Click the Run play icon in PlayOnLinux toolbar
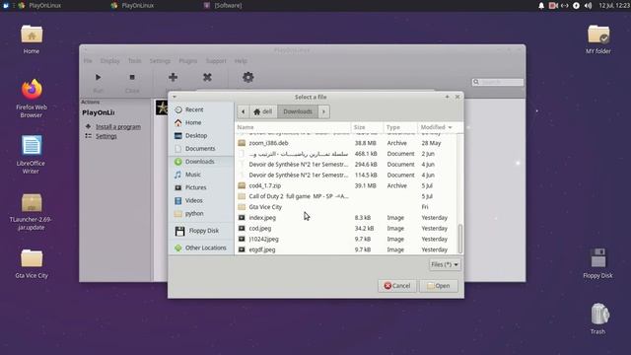Viewport: 631px width, 355px height. [98, 77]
